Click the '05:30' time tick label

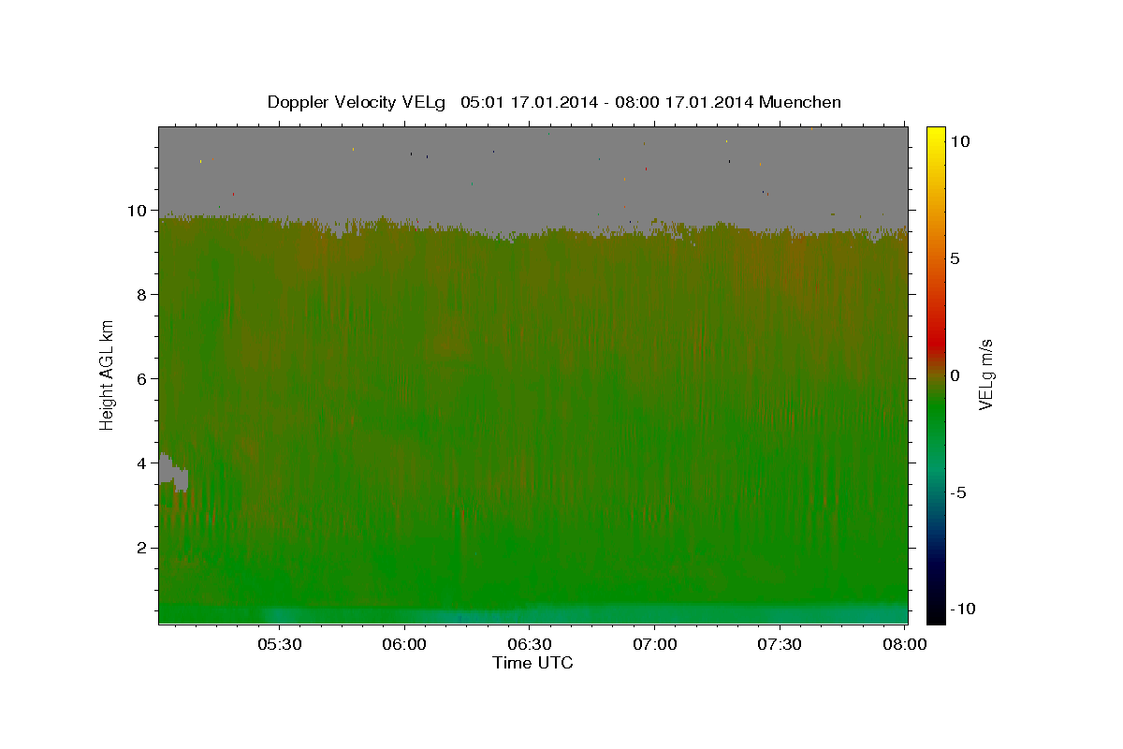[280, 645]
